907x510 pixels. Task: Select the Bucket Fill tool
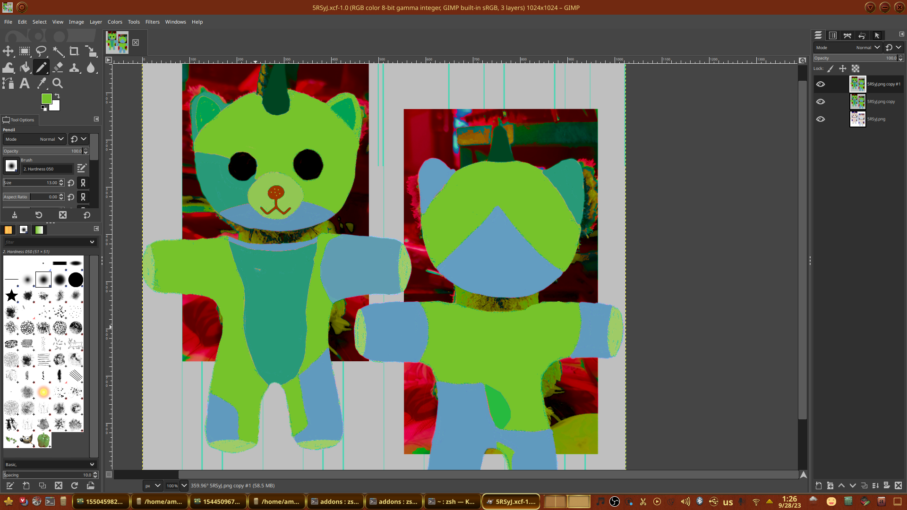click(x=25, y=68)
